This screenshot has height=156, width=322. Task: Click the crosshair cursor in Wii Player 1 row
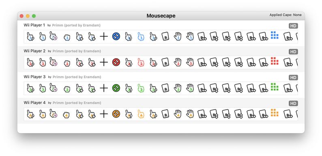[104, 37]
